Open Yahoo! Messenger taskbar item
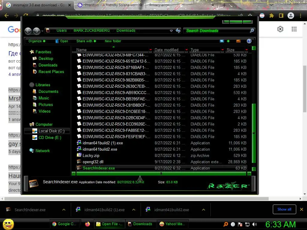 [x=172, y=224]
